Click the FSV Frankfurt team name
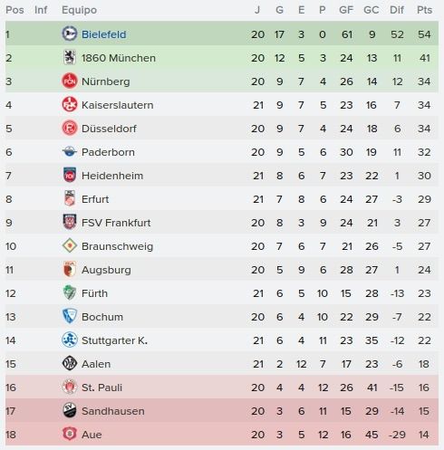Screen dimensions: 444x450 (116, 223)
